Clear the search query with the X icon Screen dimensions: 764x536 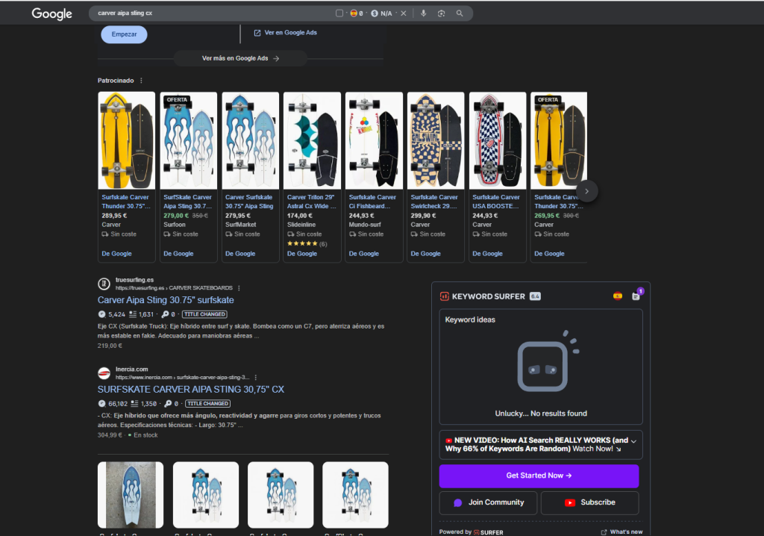pyautogui.click(x=404, y=13)
